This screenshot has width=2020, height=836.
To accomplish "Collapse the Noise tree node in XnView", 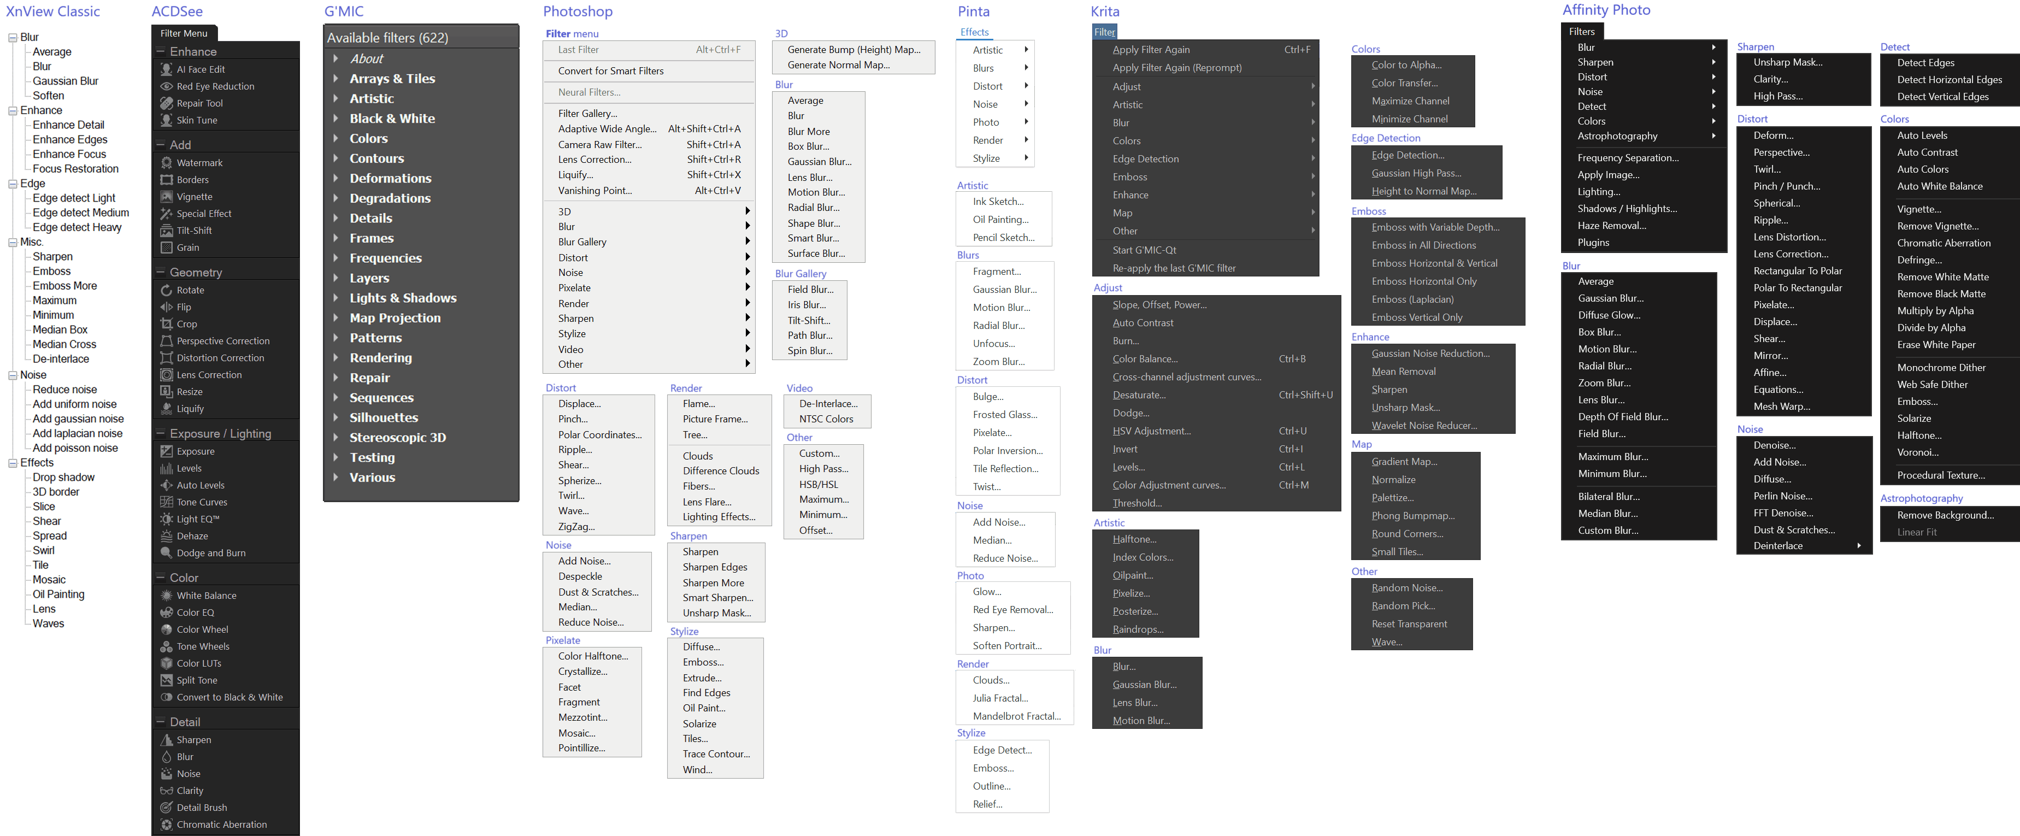I will pyautogui.click(x=13, y=375).
